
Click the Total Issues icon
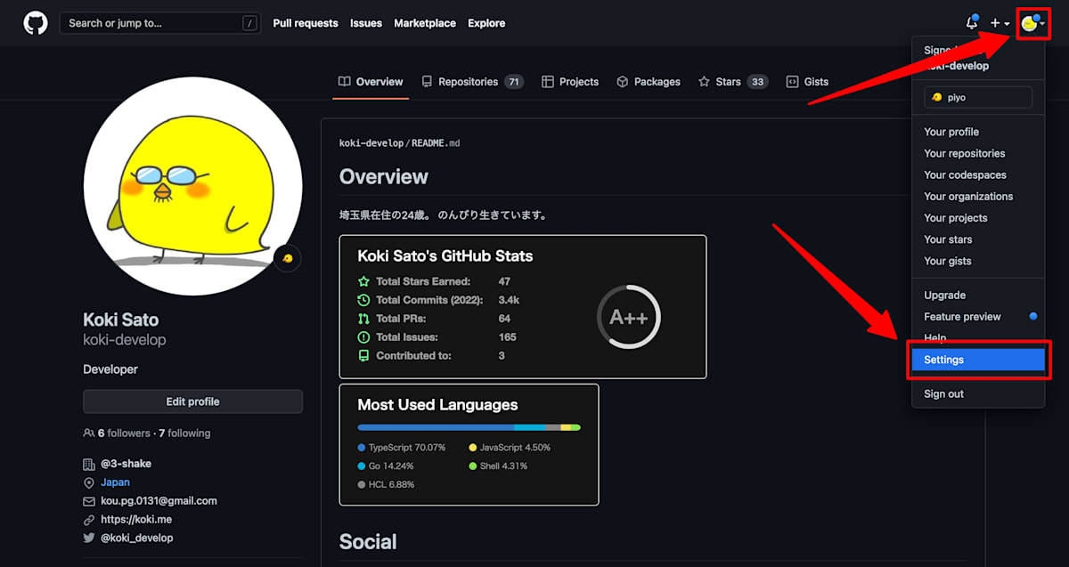click(363, 337)
